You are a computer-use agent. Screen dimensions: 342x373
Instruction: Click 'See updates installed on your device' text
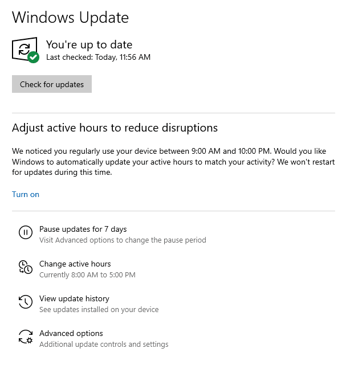pyautogui.click(x=99, y=310)
